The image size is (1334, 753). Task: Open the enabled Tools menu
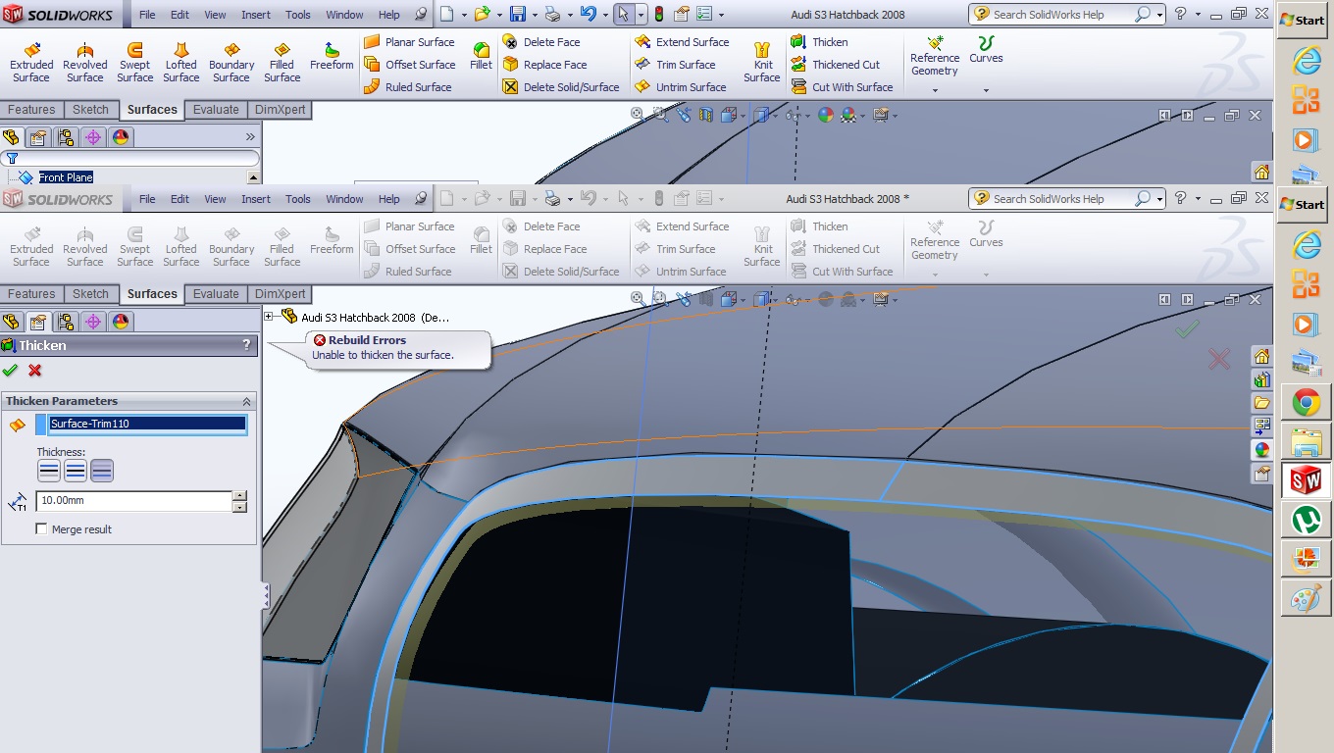298,15
